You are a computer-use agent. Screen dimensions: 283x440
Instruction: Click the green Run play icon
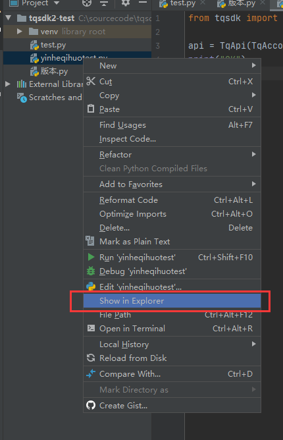(x=91, y=257)
